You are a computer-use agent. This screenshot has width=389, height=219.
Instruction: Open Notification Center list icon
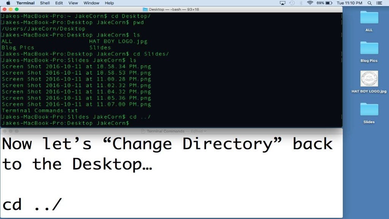point(379,3)
